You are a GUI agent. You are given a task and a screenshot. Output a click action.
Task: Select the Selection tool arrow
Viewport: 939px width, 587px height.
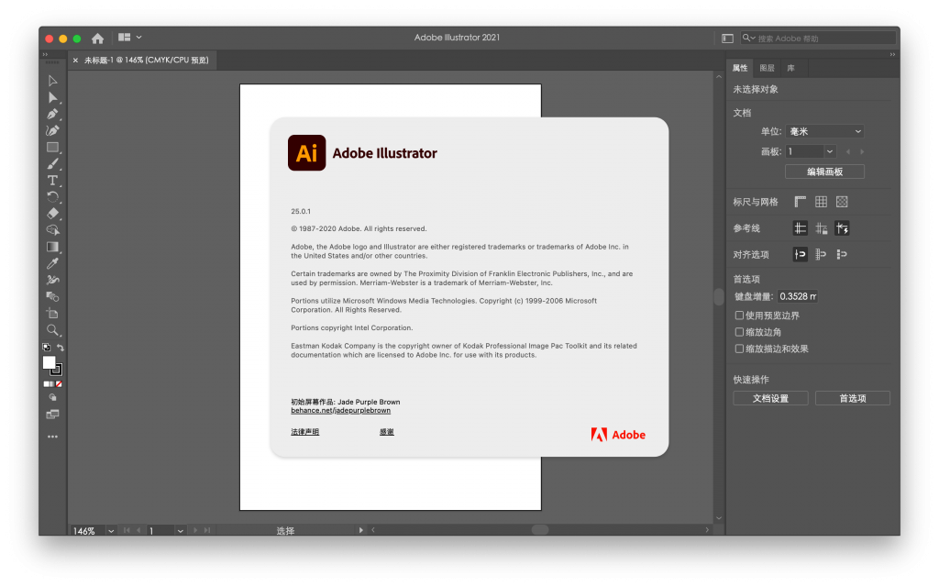pyautogui.click(x=52, y=81)
